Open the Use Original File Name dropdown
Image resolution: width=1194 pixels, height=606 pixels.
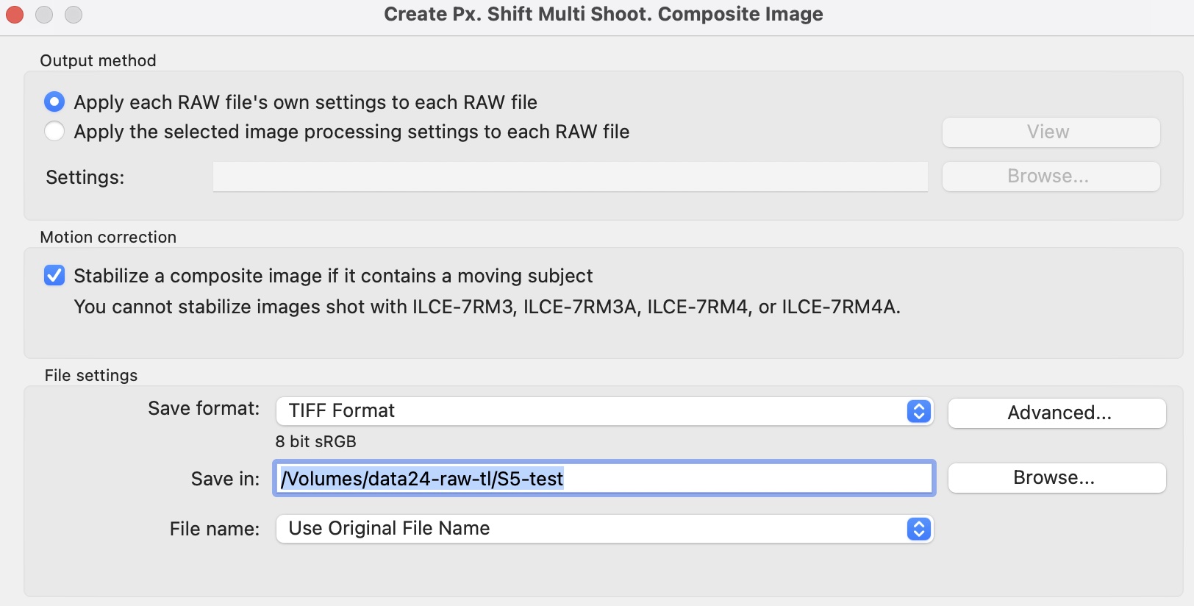(604, 529)
